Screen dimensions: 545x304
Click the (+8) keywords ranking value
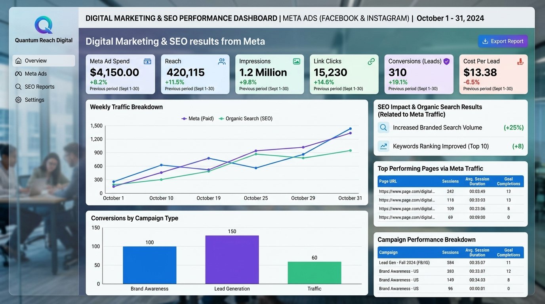tap(518, 146)
